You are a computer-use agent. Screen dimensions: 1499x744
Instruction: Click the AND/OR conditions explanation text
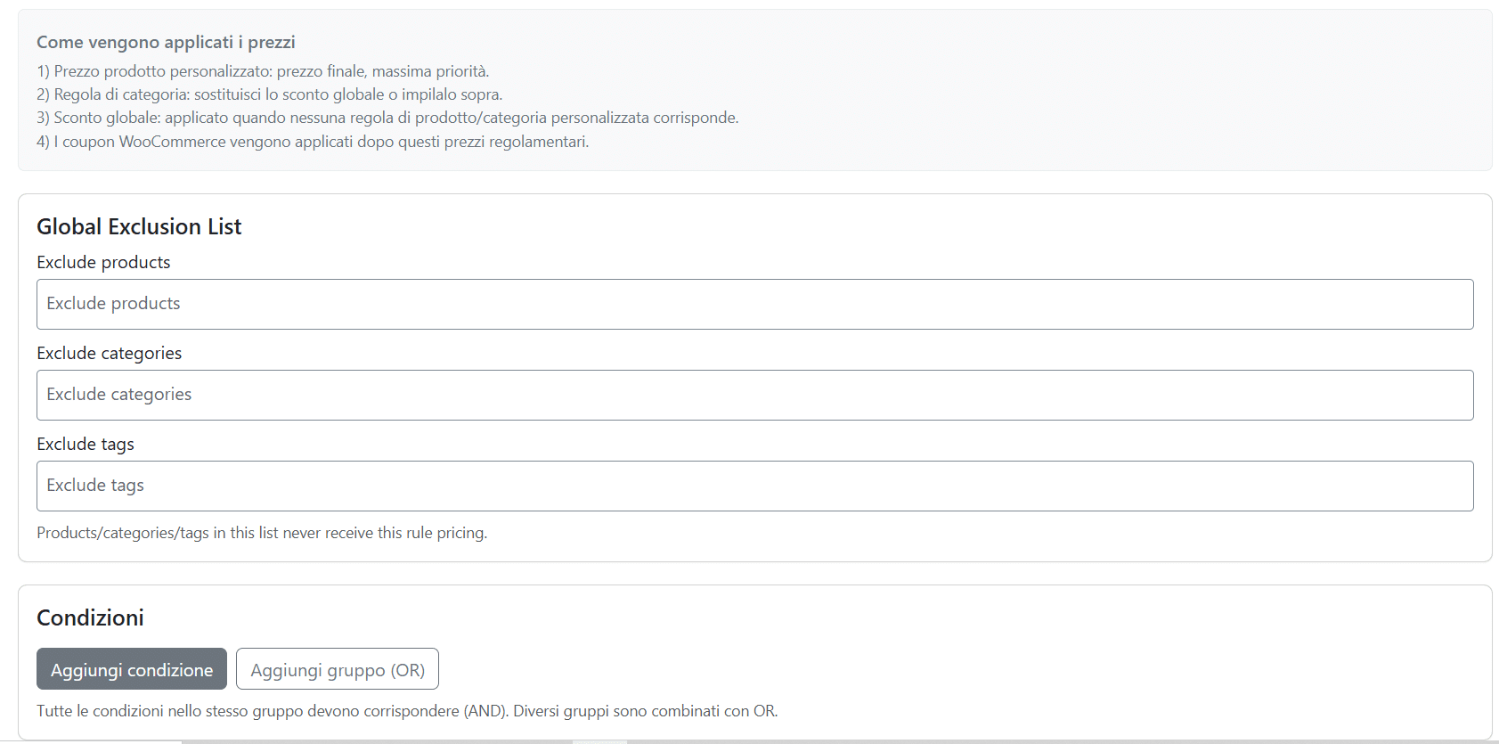tap(407, 711)
